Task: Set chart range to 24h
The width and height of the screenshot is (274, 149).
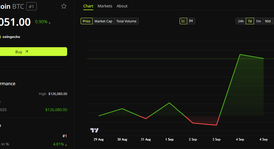Action: pos(241,21)
